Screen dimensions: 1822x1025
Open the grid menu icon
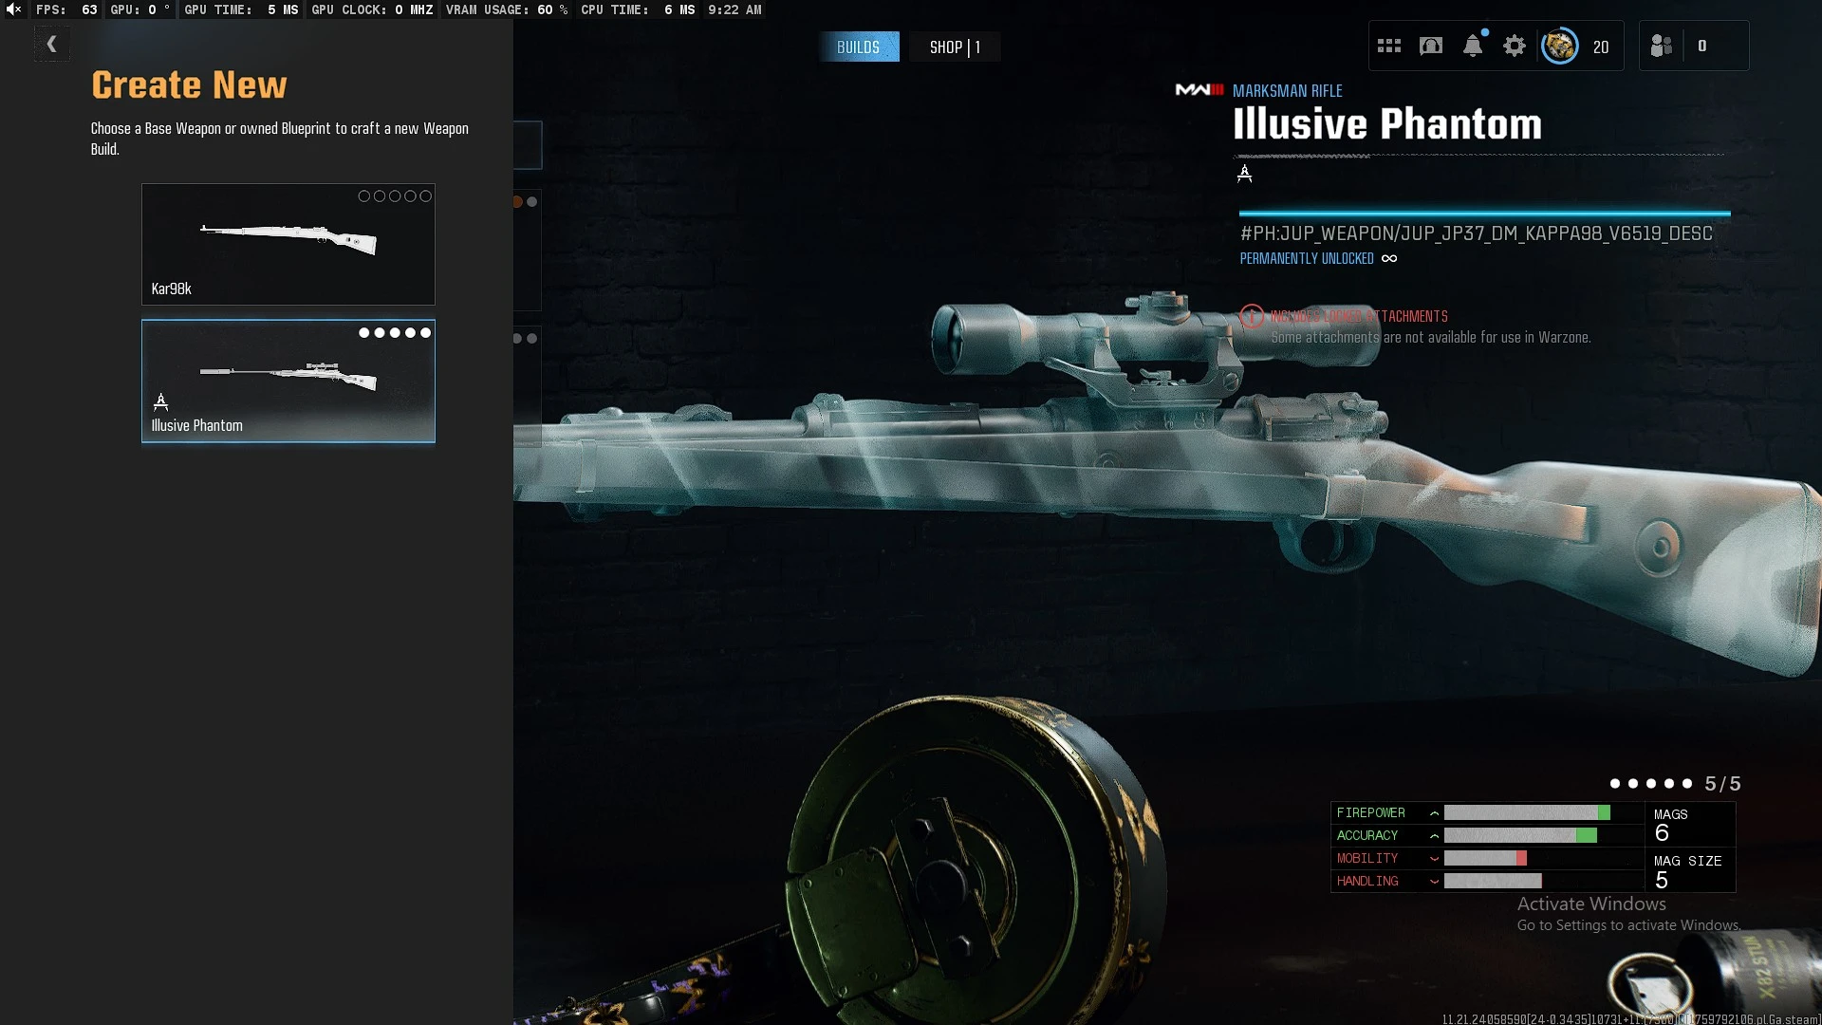(1389, 46)
